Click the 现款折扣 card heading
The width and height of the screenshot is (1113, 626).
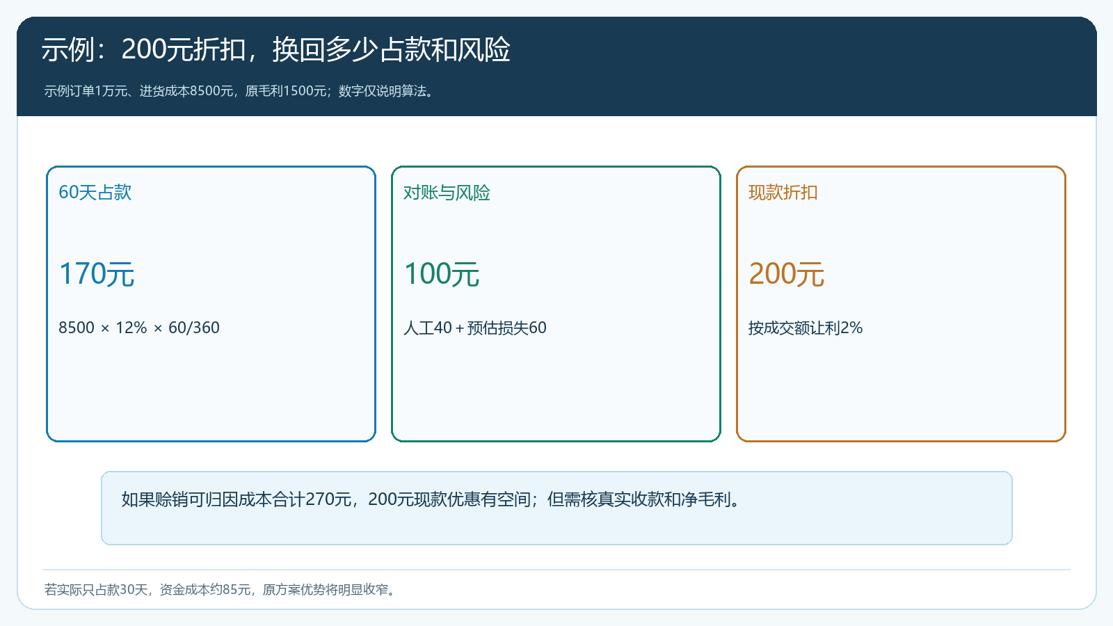point(783,193)
